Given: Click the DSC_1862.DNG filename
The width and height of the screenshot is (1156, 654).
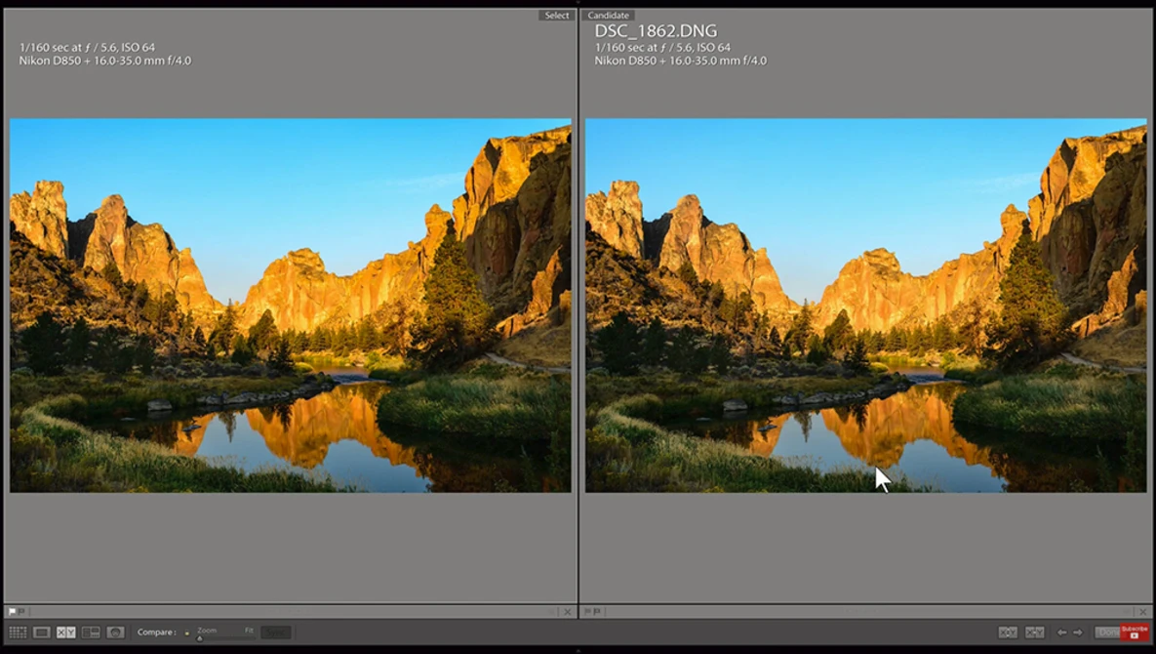Looking at the screenshot, I should point(656,31).
